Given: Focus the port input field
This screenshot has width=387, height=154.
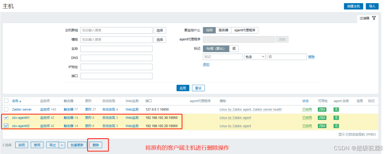Looking at the screenshot, I should tap(116, 76).
